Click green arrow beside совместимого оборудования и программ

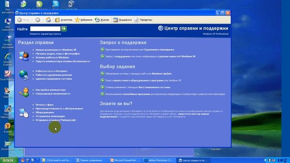point(102,81)
